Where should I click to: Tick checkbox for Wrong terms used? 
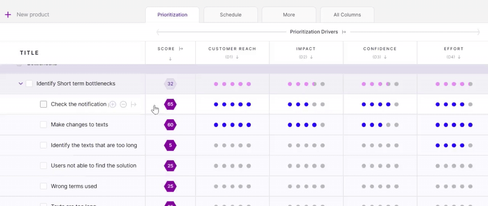[43, 186]
